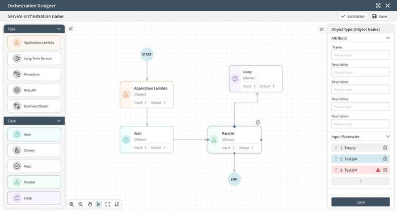
Task: Click the Name input field
Action: coord(360,55)
